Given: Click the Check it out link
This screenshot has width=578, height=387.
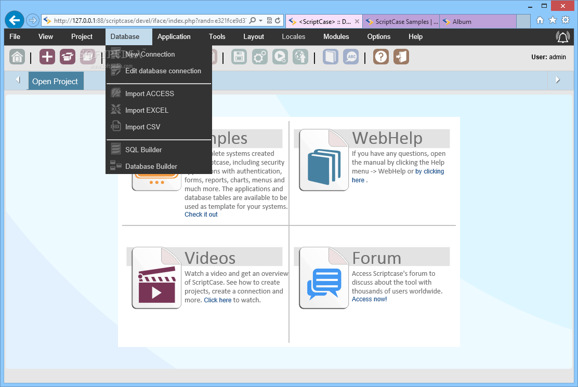Looking at the screenshot, I should click(x=201, y=215).
